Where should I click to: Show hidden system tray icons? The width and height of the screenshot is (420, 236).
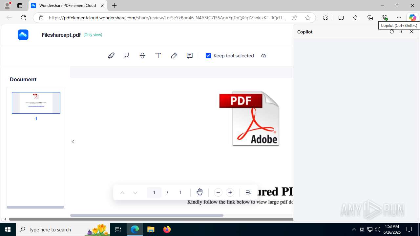click(x=354, y=229)
